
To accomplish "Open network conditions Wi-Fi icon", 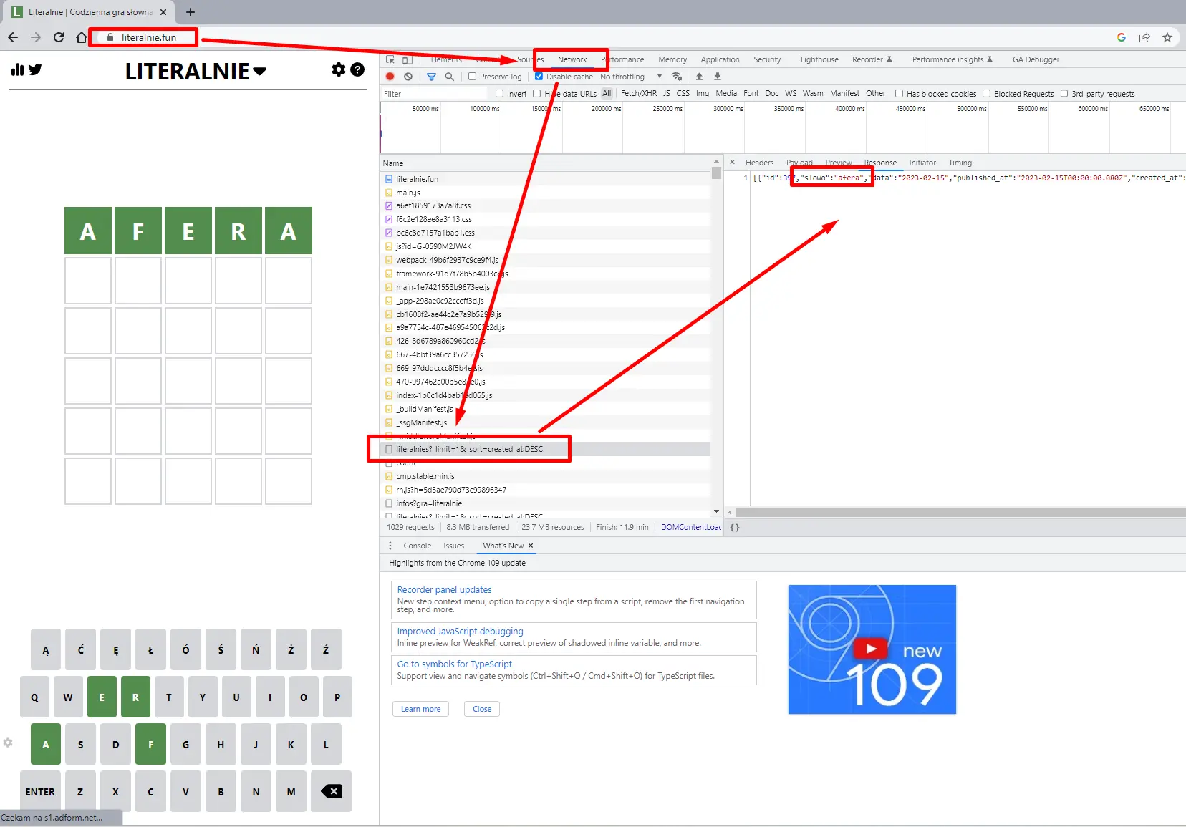I will pyautogui.click(x=676, y=77).
